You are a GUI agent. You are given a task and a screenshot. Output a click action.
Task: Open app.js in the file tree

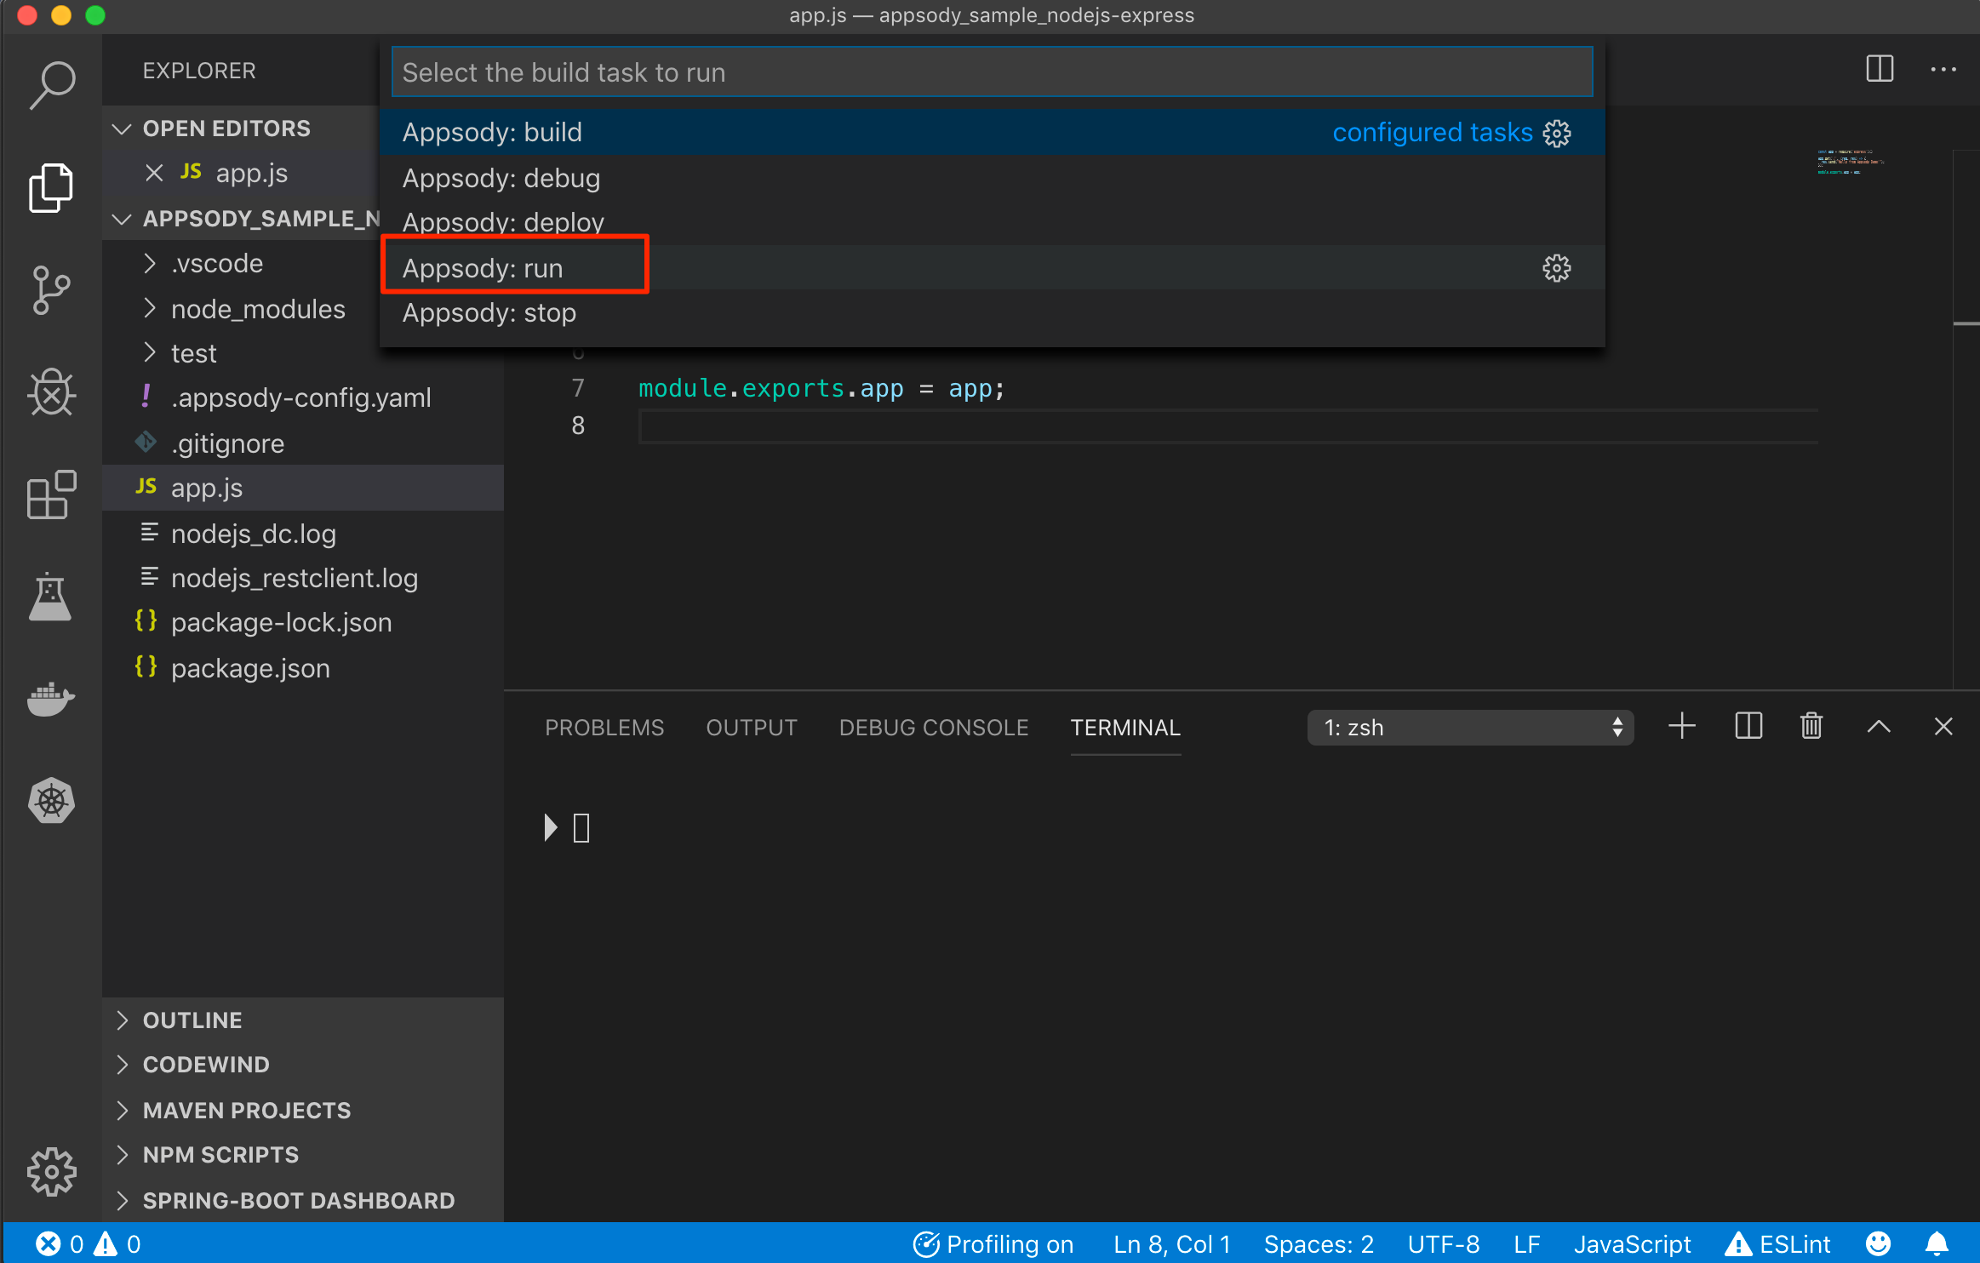coord(303,488)
